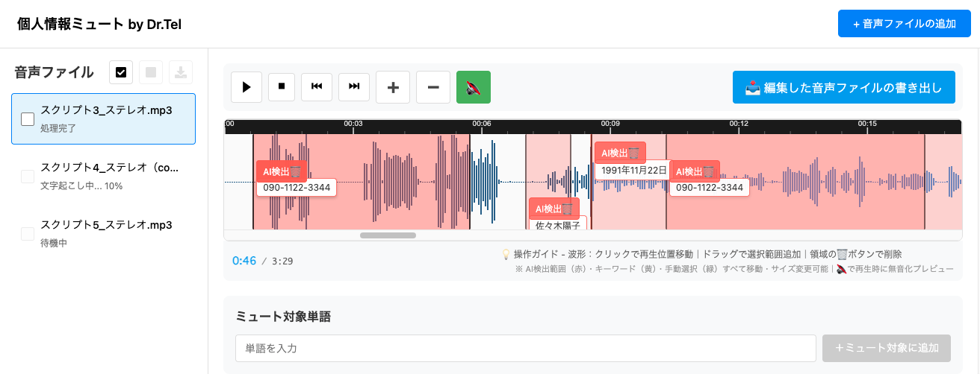Zoom in the waveform with plus icon
The height and width of the screenshot is (374, 980).
pos(393,87)
